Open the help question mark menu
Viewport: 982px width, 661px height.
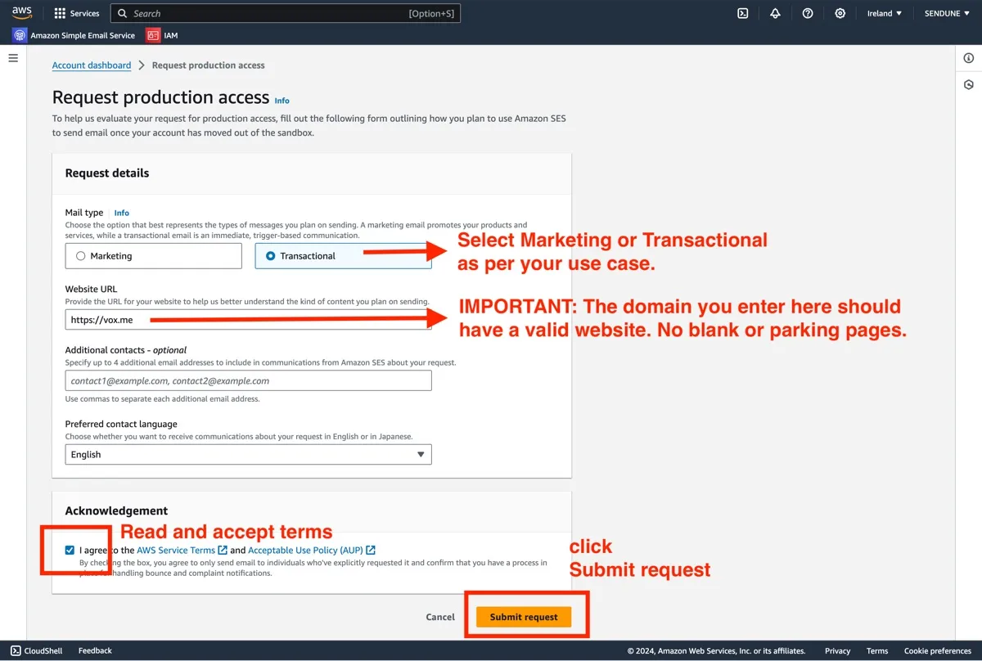coord(808,13)
